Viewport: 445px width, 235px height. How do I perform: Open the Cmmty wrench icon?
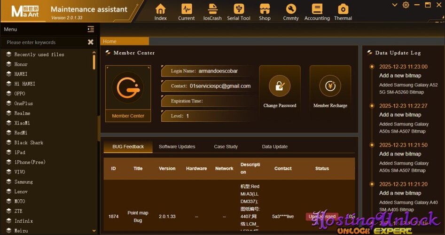tap(291, 12)
